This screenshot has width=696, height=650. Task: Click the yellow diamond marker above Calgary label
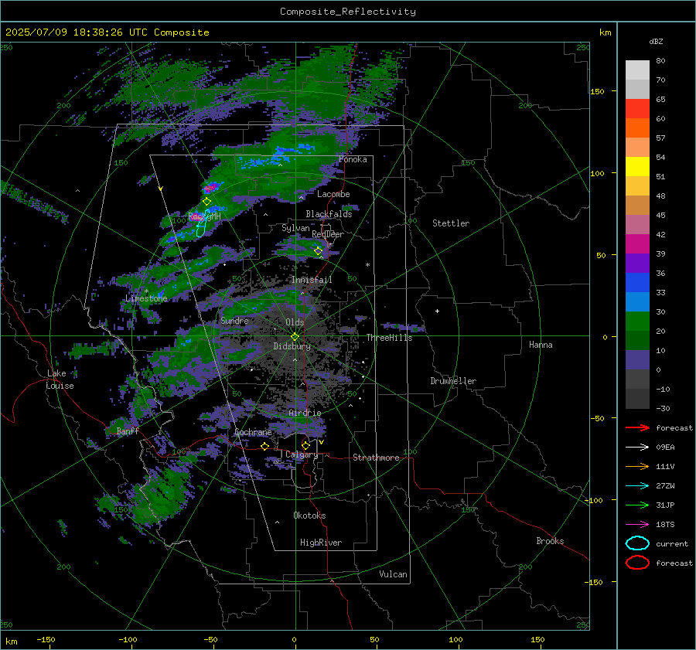[305, 445]
